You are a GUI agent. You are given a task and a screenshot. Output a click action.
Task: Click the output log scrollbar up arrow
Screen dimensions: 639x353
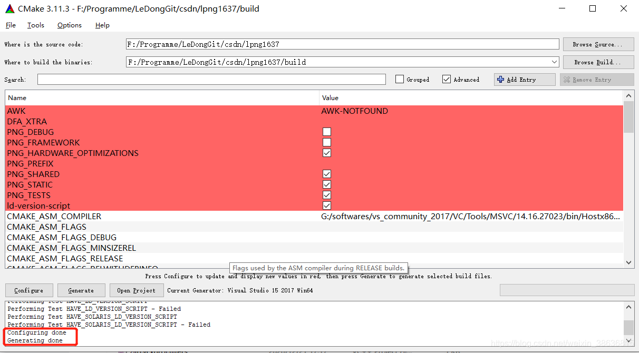(x=628, y=307)
